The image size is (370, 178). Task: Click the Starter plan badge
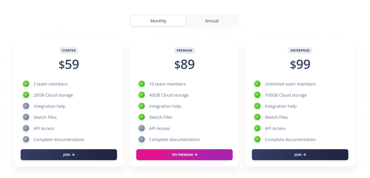coord(69,50)
